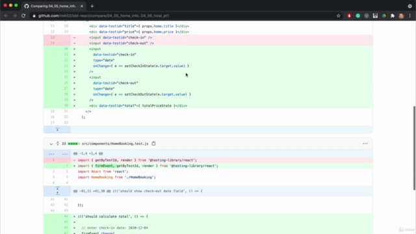
Task: Expand down hidden lines below line 33
Action: point(57,129)
